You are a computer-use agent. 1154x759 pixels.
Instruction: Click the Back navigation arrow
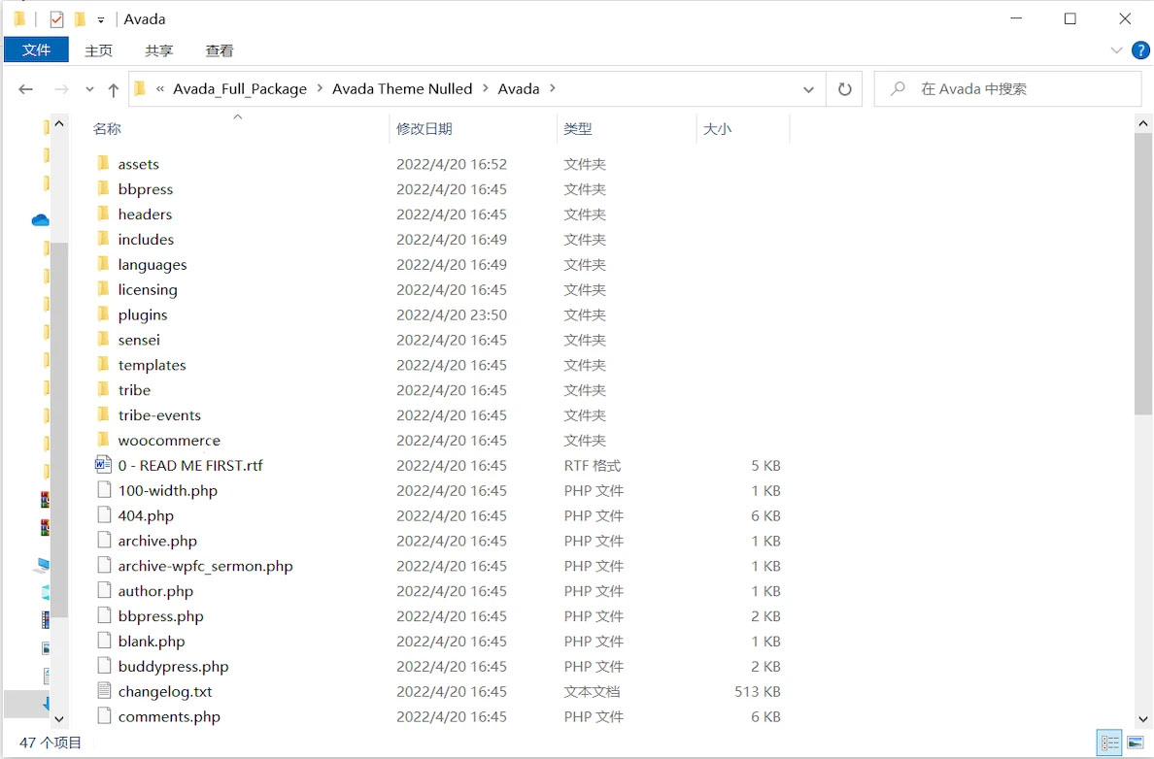tap(26, 89)
